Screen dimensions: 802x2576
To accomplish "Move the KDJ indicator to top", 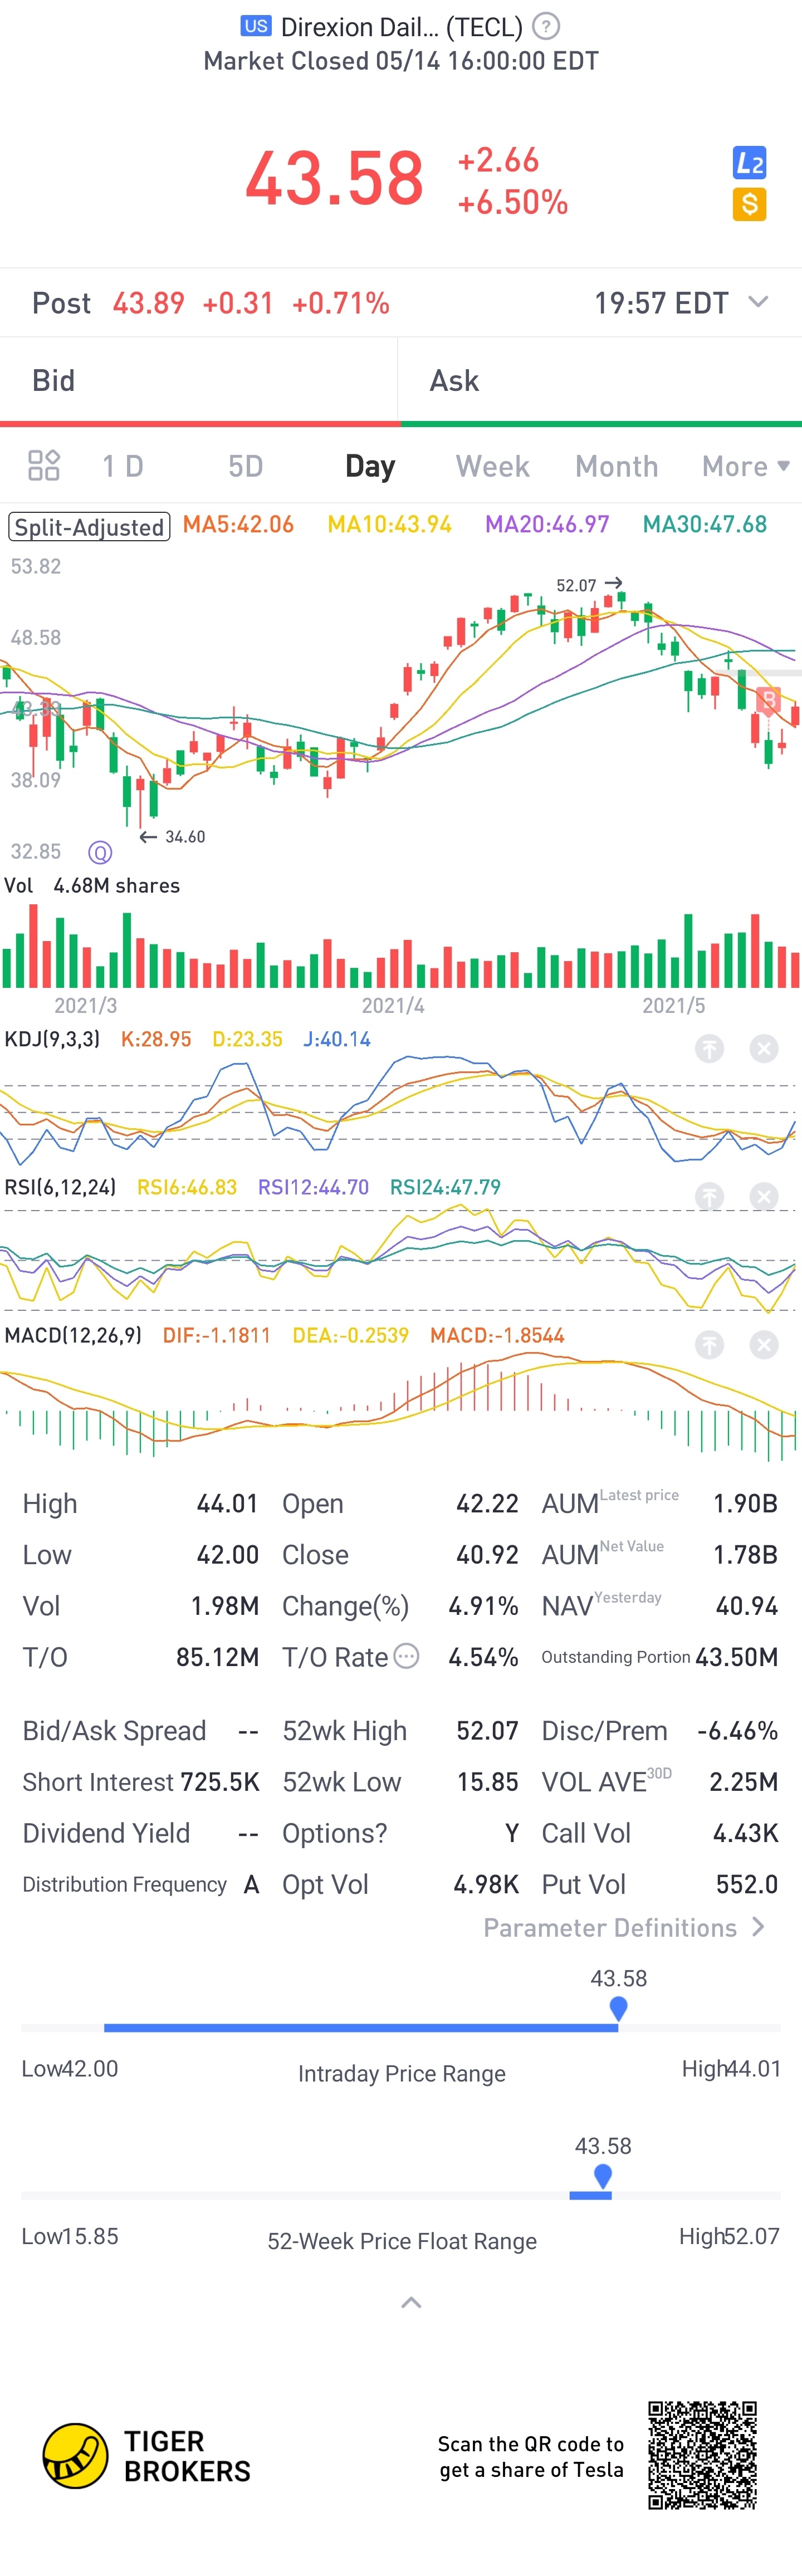I will tap(709, 1048).
